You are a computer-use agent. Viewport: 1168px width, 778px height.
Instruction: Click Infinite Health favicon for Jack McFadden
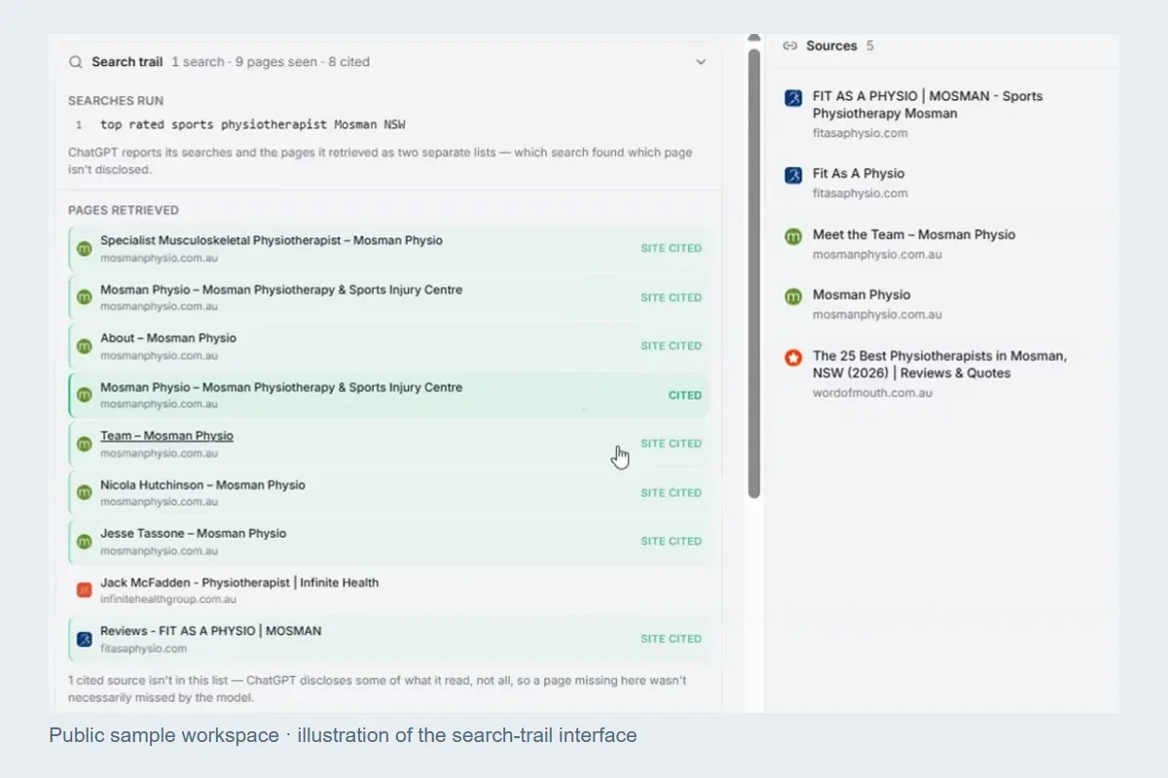pyautogui.click(x=84, y=590)
